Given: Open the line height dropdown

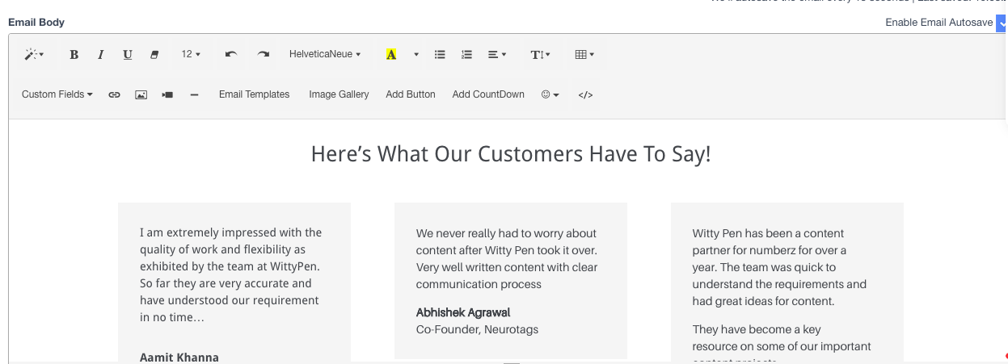Looking at the screenshot, I should tap(540, 54).
